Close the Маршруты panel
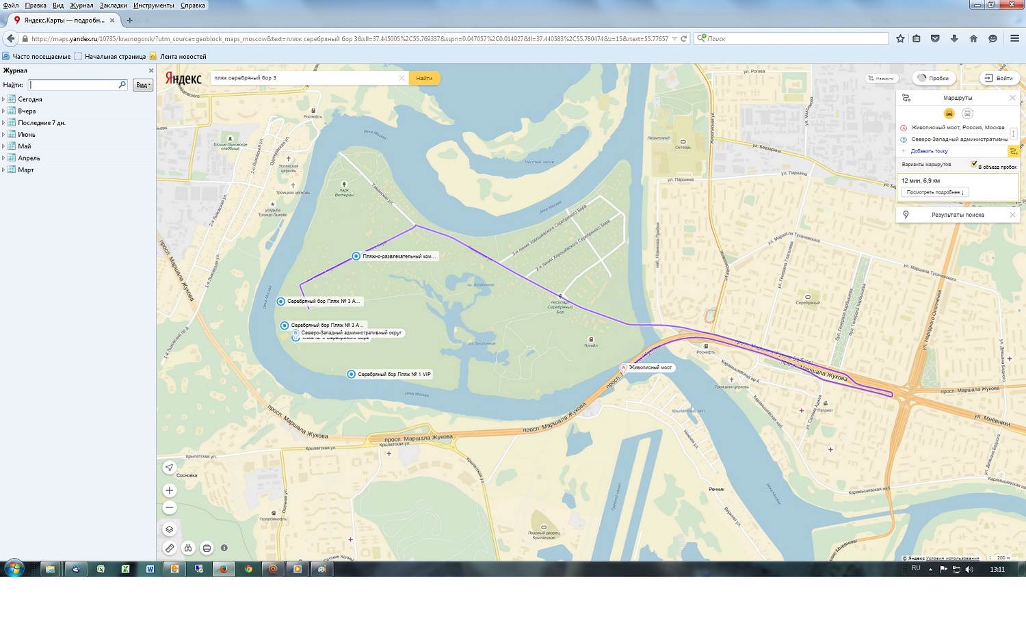1026x625 pixels. tap(1013, 98)
